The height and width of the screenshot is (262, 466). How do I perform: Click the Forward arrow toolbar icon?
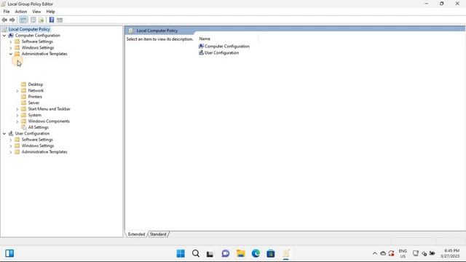click(12, 20)
